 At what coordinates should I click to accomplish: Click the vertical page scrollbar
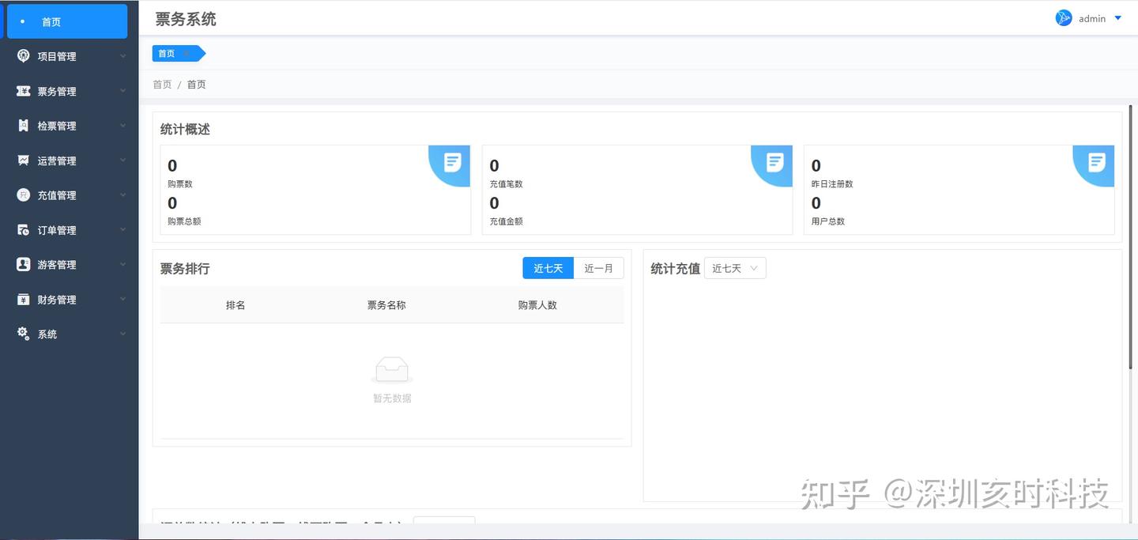(x=1129, y=237)
